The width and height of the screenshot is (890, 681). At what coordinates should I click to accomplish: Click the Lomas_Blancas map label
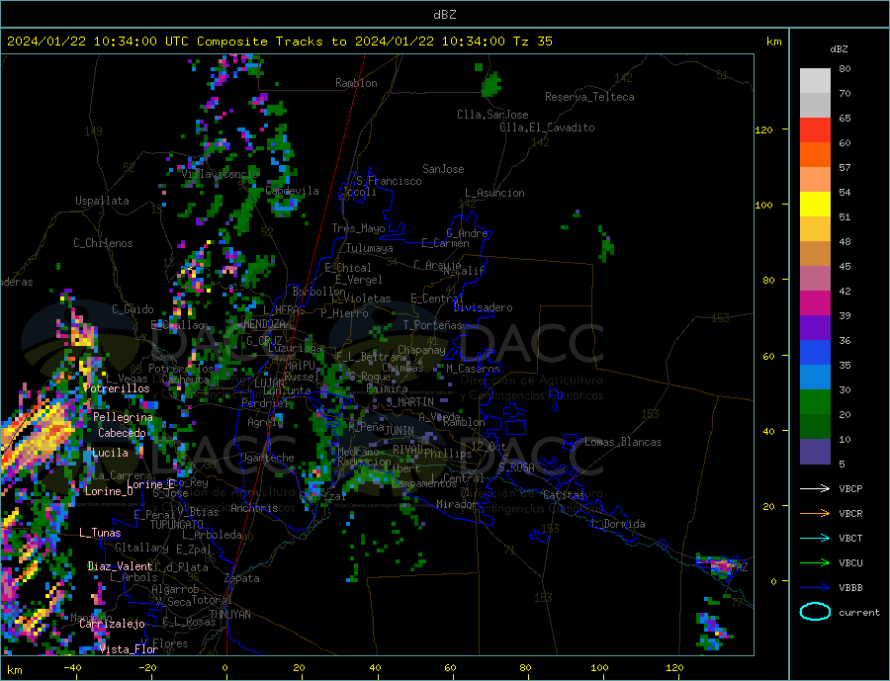pyautogui.click(x=623, y=442)
